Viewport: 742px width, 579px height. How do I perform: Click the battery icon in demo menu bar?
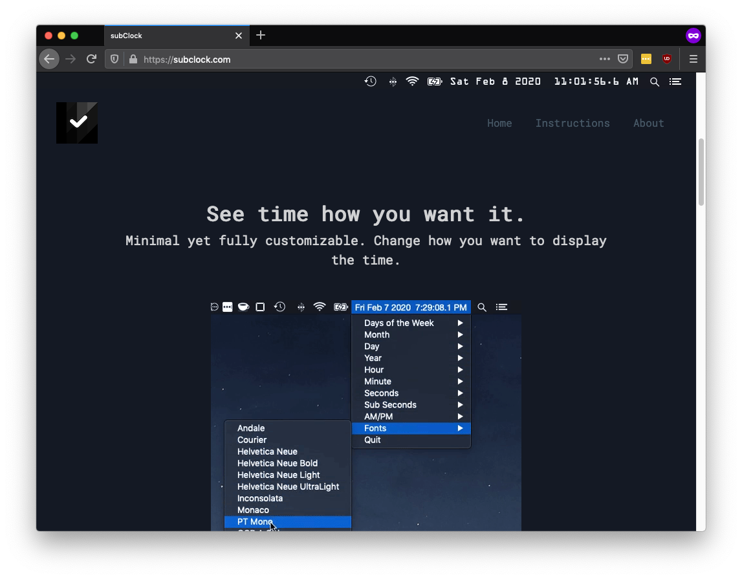point(341,307)
